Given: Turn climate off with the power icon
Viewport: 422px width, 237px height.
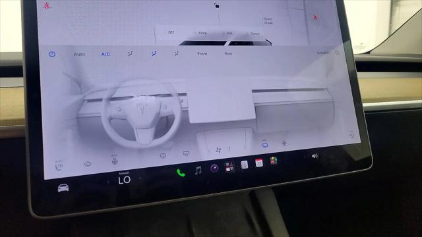Looking at the screenshot, I should pos(52,54).
